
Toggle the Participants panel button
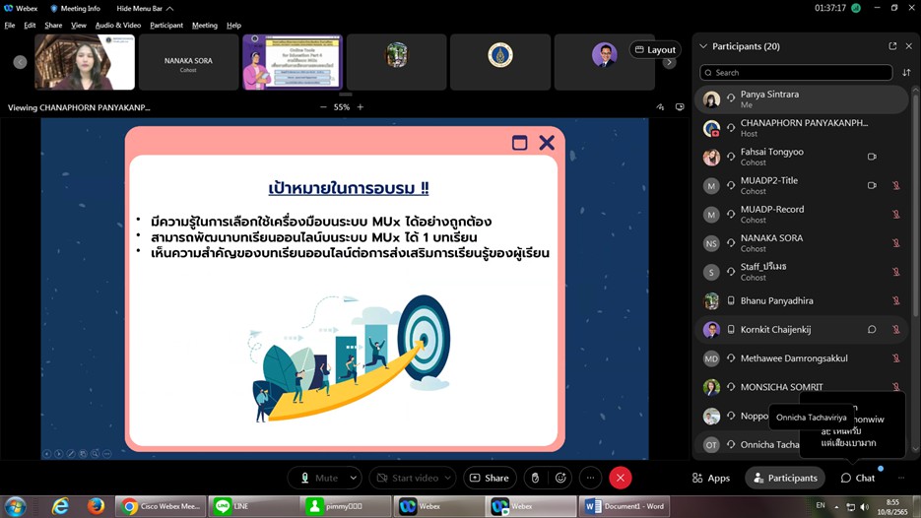point(784,478)
